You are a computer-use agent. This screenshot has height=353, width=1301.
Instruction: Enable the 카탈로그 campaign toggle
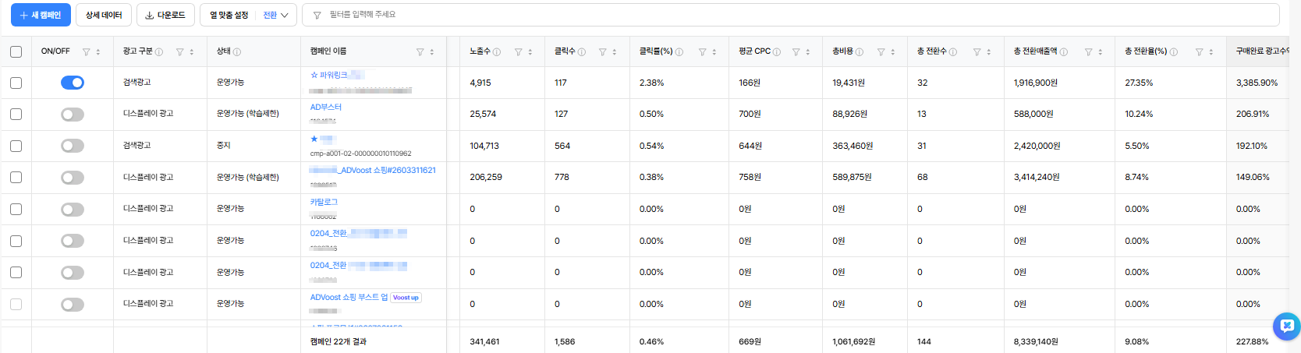click(73, 210)
